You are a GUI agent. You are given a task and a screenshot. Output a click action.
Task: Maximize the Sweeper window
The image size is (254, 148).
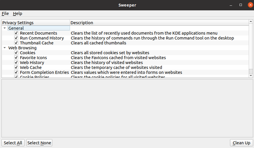point(241,5)
